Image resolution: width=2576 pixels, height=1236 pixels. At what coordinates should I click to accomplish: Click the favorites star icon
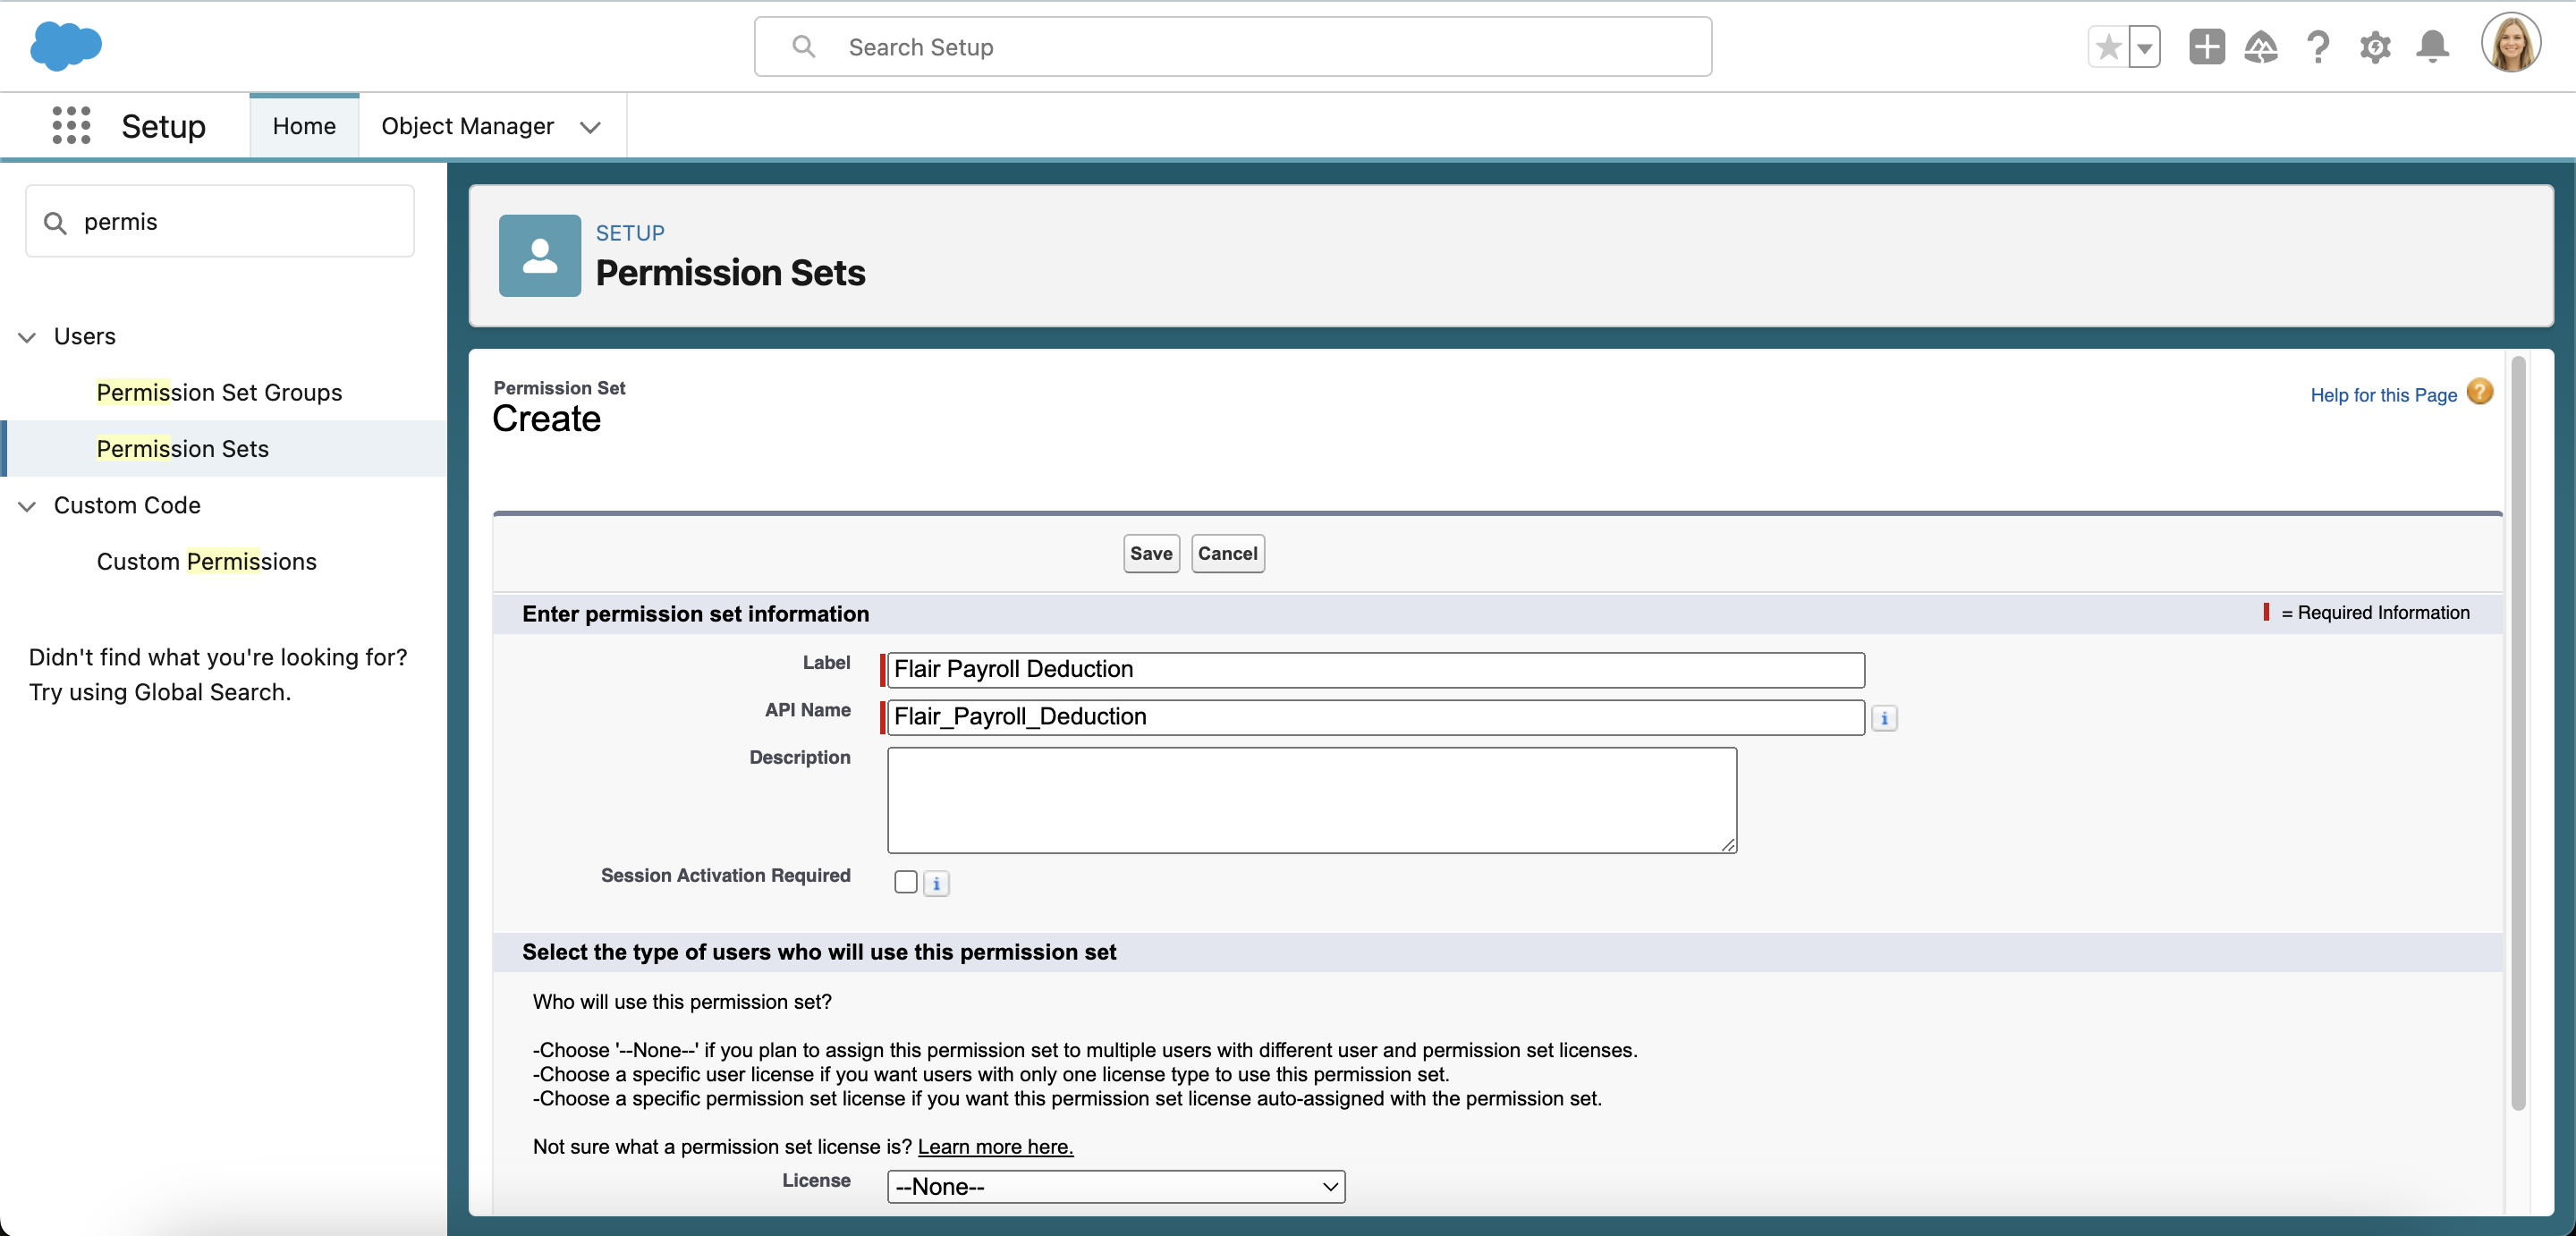[x=2108, y=47]
